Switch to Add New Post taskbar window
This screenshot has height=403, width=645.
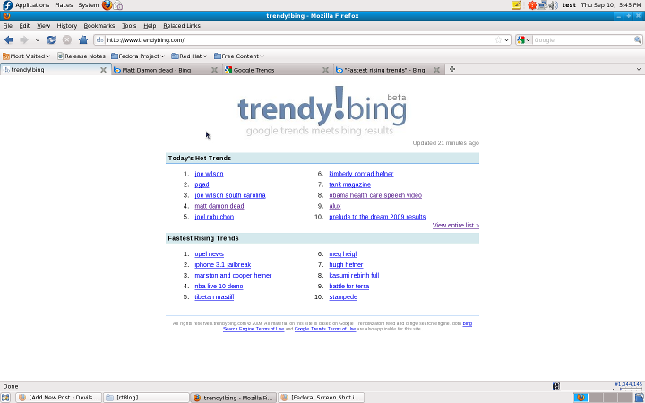(x=59, y=398)
